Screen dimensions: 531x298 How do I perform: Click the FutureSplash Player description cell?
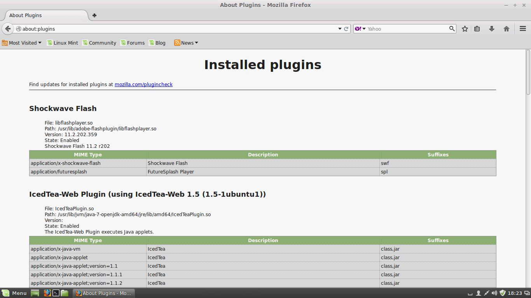coord(263,172)
